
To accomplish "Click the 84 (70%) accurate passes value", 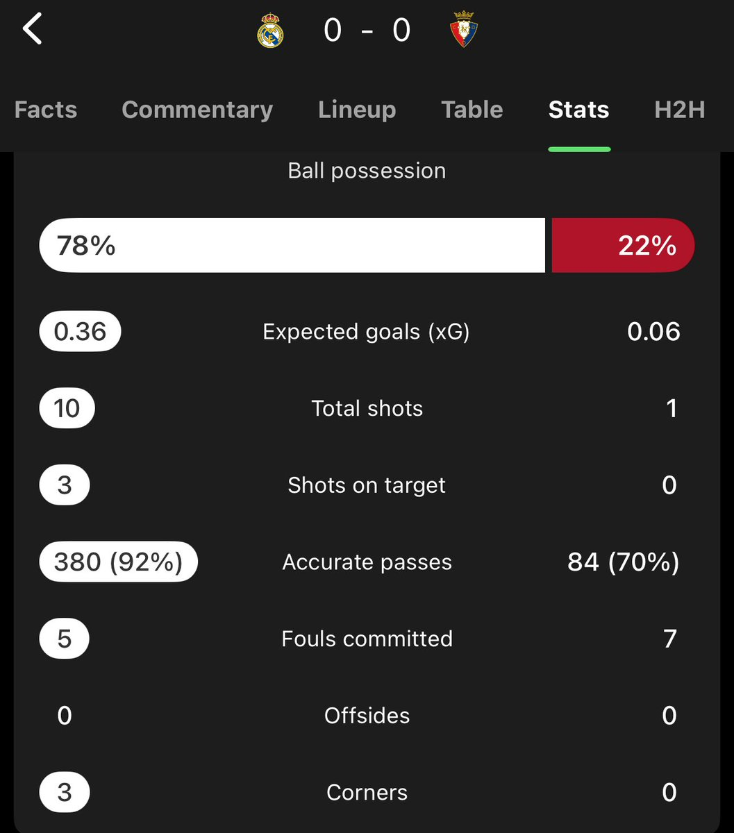I will pyautogui.click(x=624, y=562).
